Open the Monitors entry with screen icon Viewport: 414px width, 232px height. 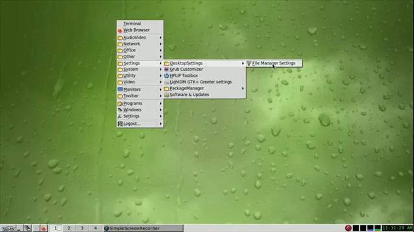140,90
